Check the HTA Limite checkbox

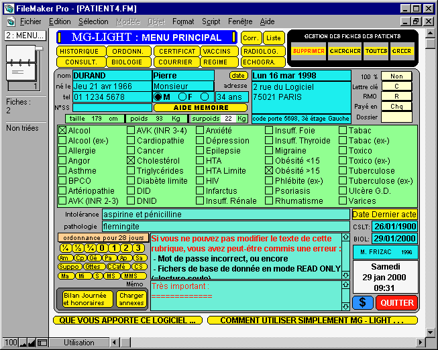200,171
